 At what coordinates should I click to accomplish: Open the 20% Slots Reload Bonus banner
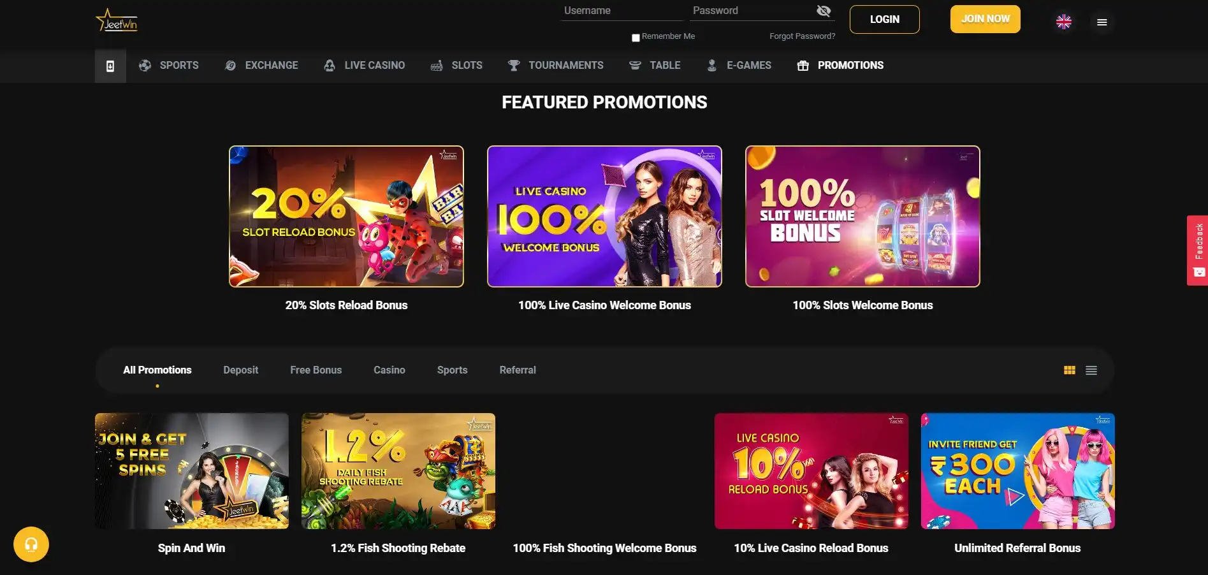coord(346,217)
